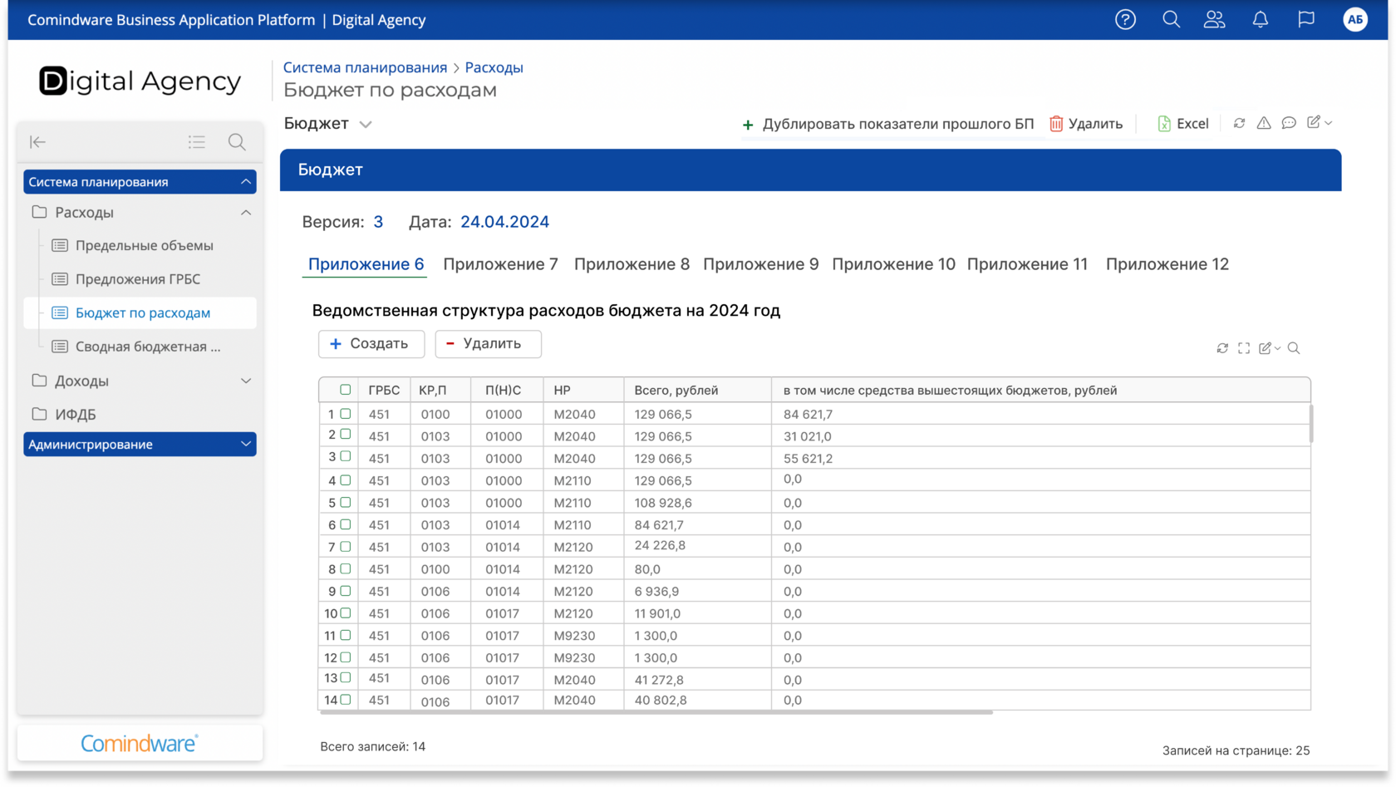Open the comments speech bubble icon
1396x787 pixels.
(x=1289, y=123)
